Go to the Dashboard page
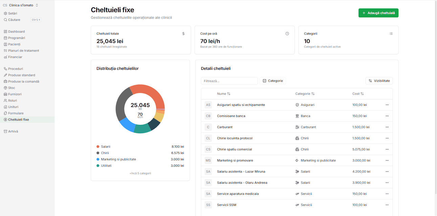Viewport: 437px width, 216px height. pyautogui.click(x=16, y=32)
